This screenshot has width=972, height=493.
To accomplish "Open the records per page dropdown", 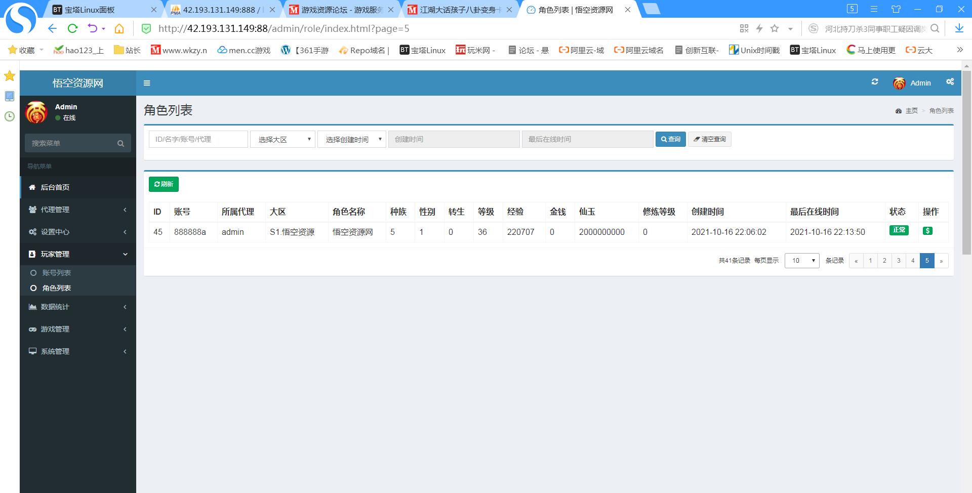I will click(x=801, y=261).
